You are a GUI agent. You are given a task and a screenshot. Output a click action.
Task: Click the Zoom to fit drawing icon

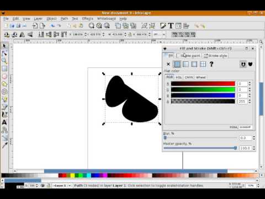tap(99, 26)
